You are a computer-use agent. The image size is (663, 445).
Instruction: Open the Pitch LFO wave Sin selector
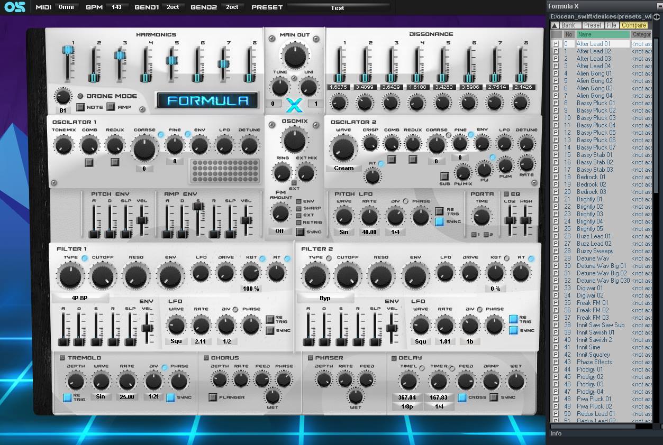point(344,231)
